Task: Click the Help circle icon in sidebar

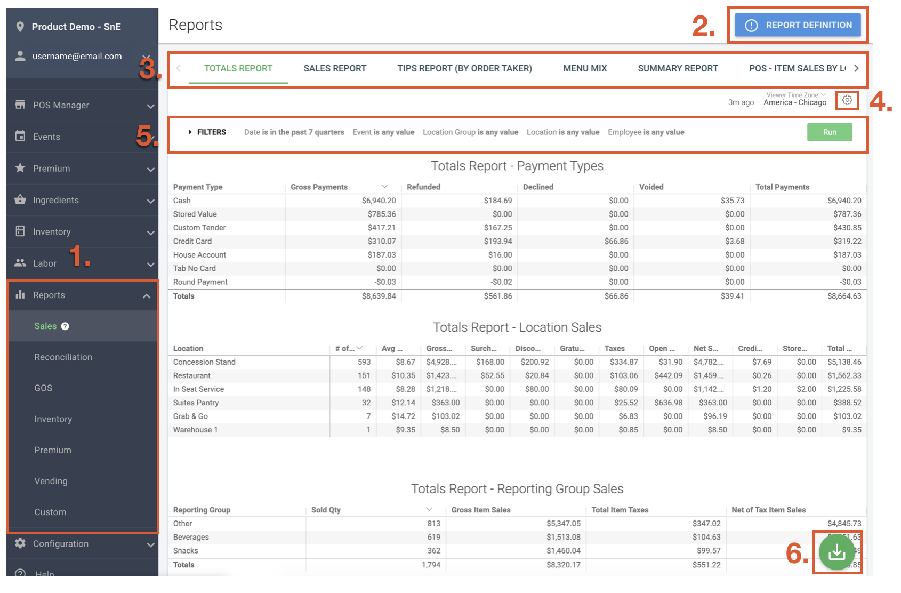Action: tap(20, 574)
